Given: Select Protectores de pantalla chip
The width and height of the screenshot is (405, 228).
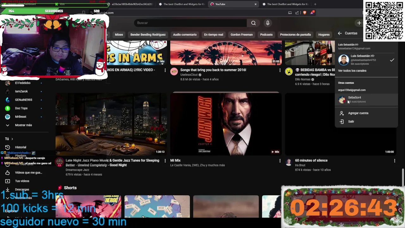Looking at the screenshot, I should [295, 35].
